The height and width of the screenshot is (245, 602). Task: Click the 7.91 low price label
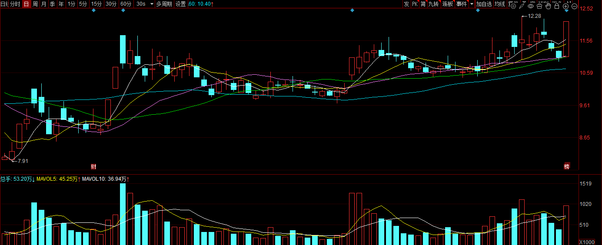click(x=23, y=161)
